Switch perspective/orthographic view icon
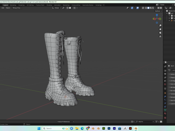175x131 pixels. [x=160, y=36]
